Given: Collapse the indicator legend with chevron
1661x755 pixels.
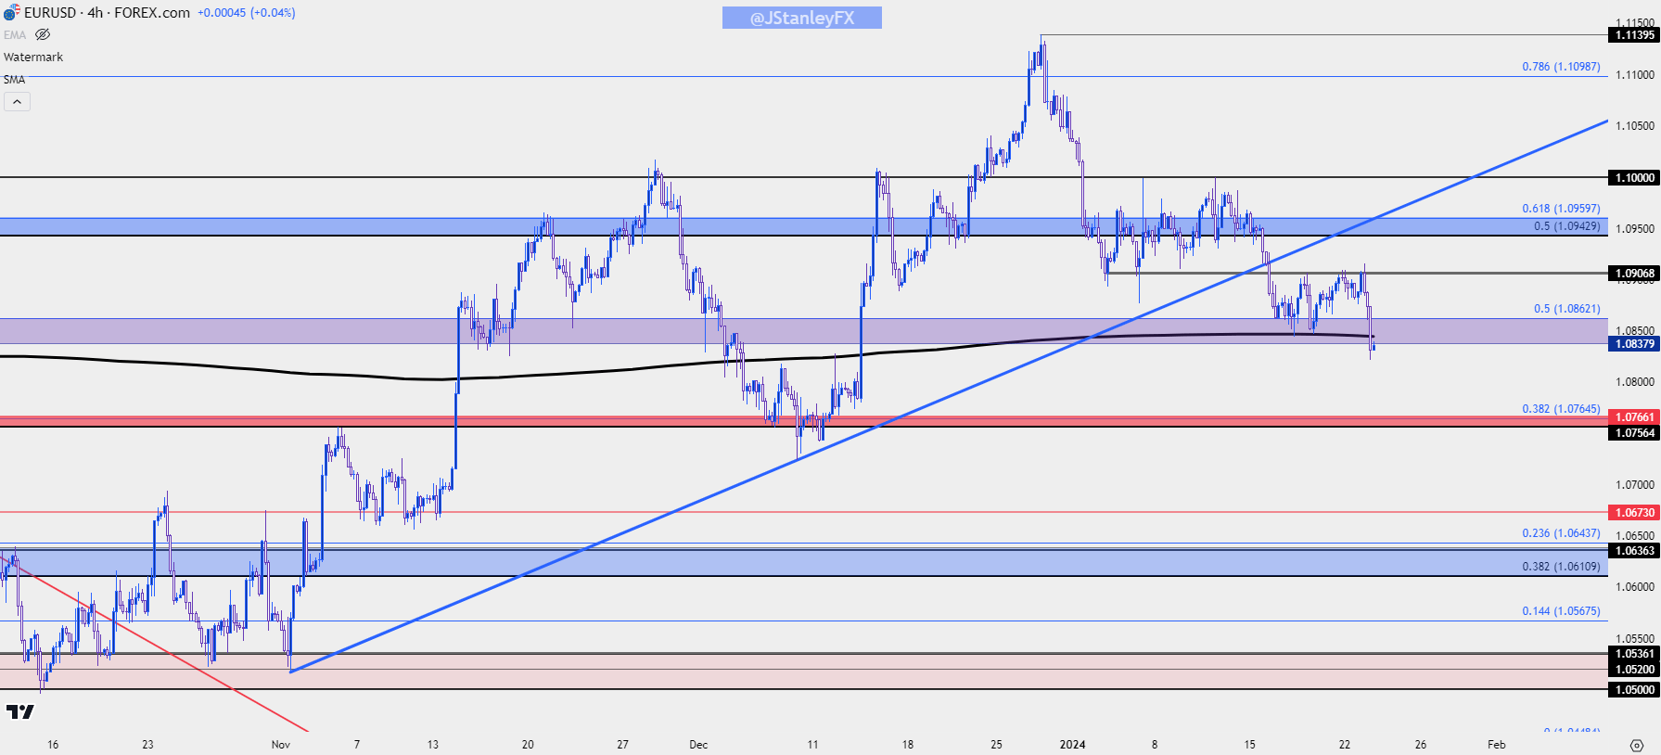Looking at the screenshot, I should (17, 101).
